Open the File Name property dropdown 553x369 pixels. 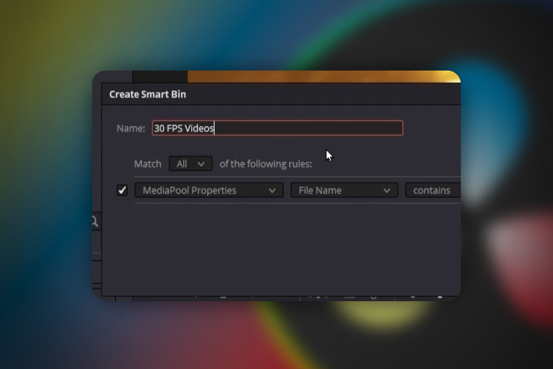(x=344, y=190)
